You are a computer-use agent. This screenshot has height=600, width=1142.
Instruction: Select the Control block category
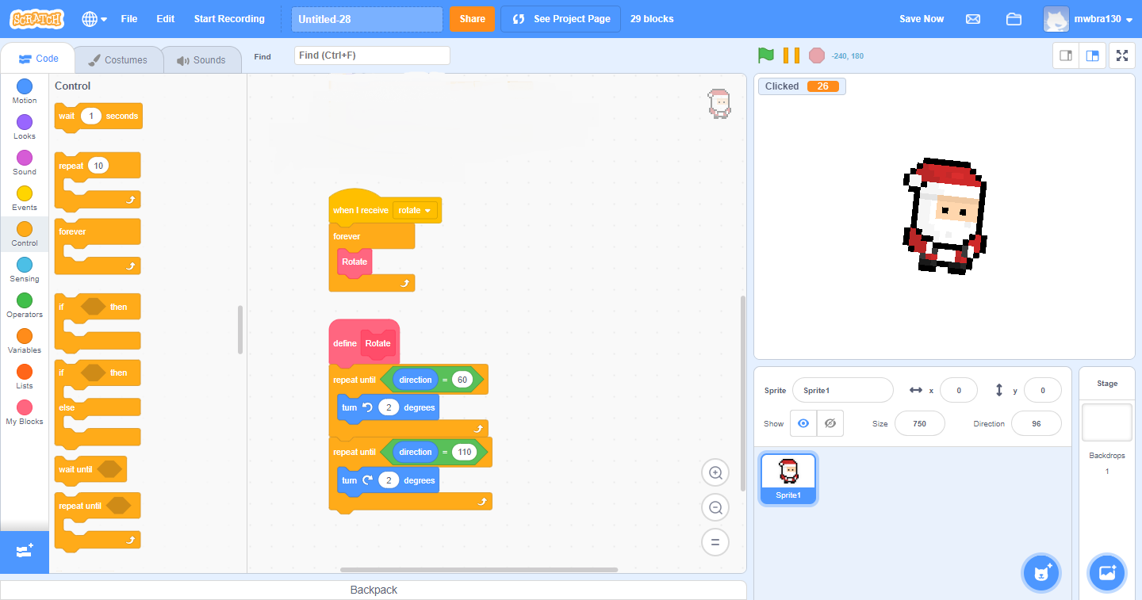[x=25, y=234]
